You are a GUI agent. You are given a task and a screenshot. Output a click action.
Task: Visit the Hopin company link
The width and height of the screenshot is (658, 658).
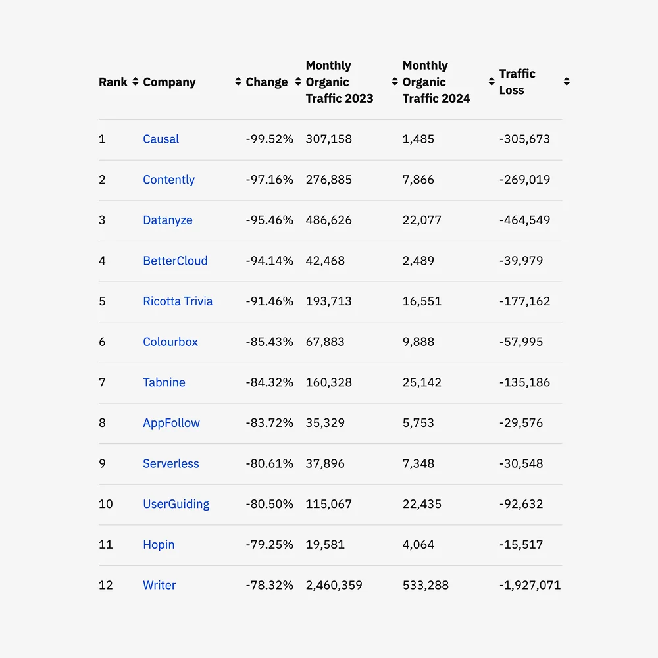[x=159, y=545]
